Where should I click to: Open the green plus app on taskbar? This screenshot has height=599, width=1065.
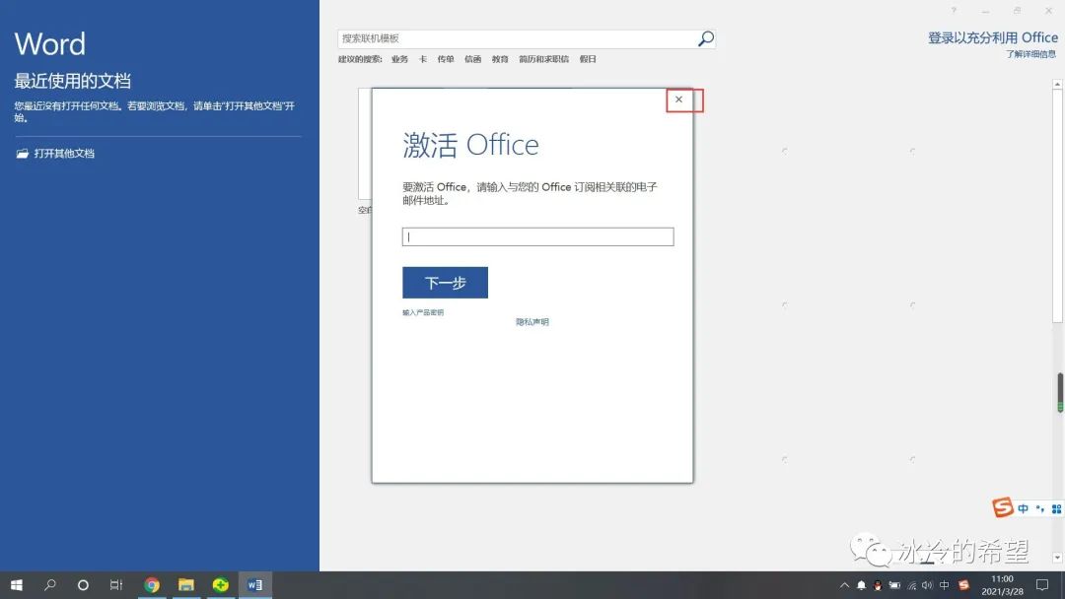coord(221,585)
